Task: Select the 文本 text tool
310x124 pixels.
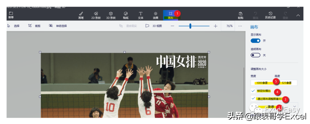Action: coord(141,15)
